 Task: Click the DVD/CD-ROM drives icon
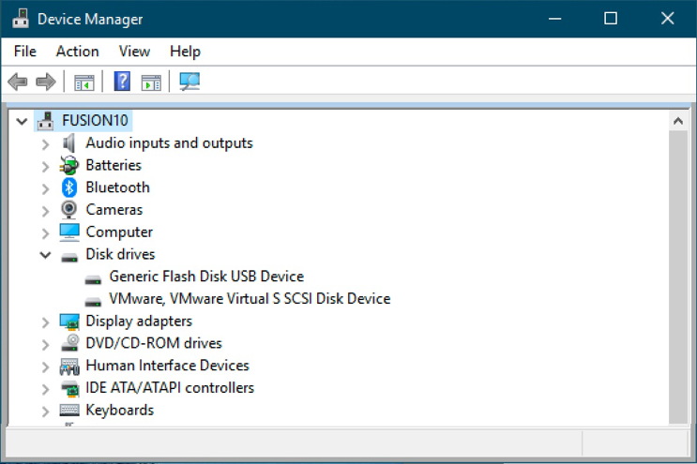69,343
